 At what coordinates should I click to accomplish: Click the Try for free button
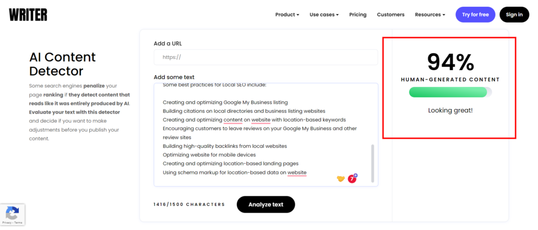pos(475,15)
